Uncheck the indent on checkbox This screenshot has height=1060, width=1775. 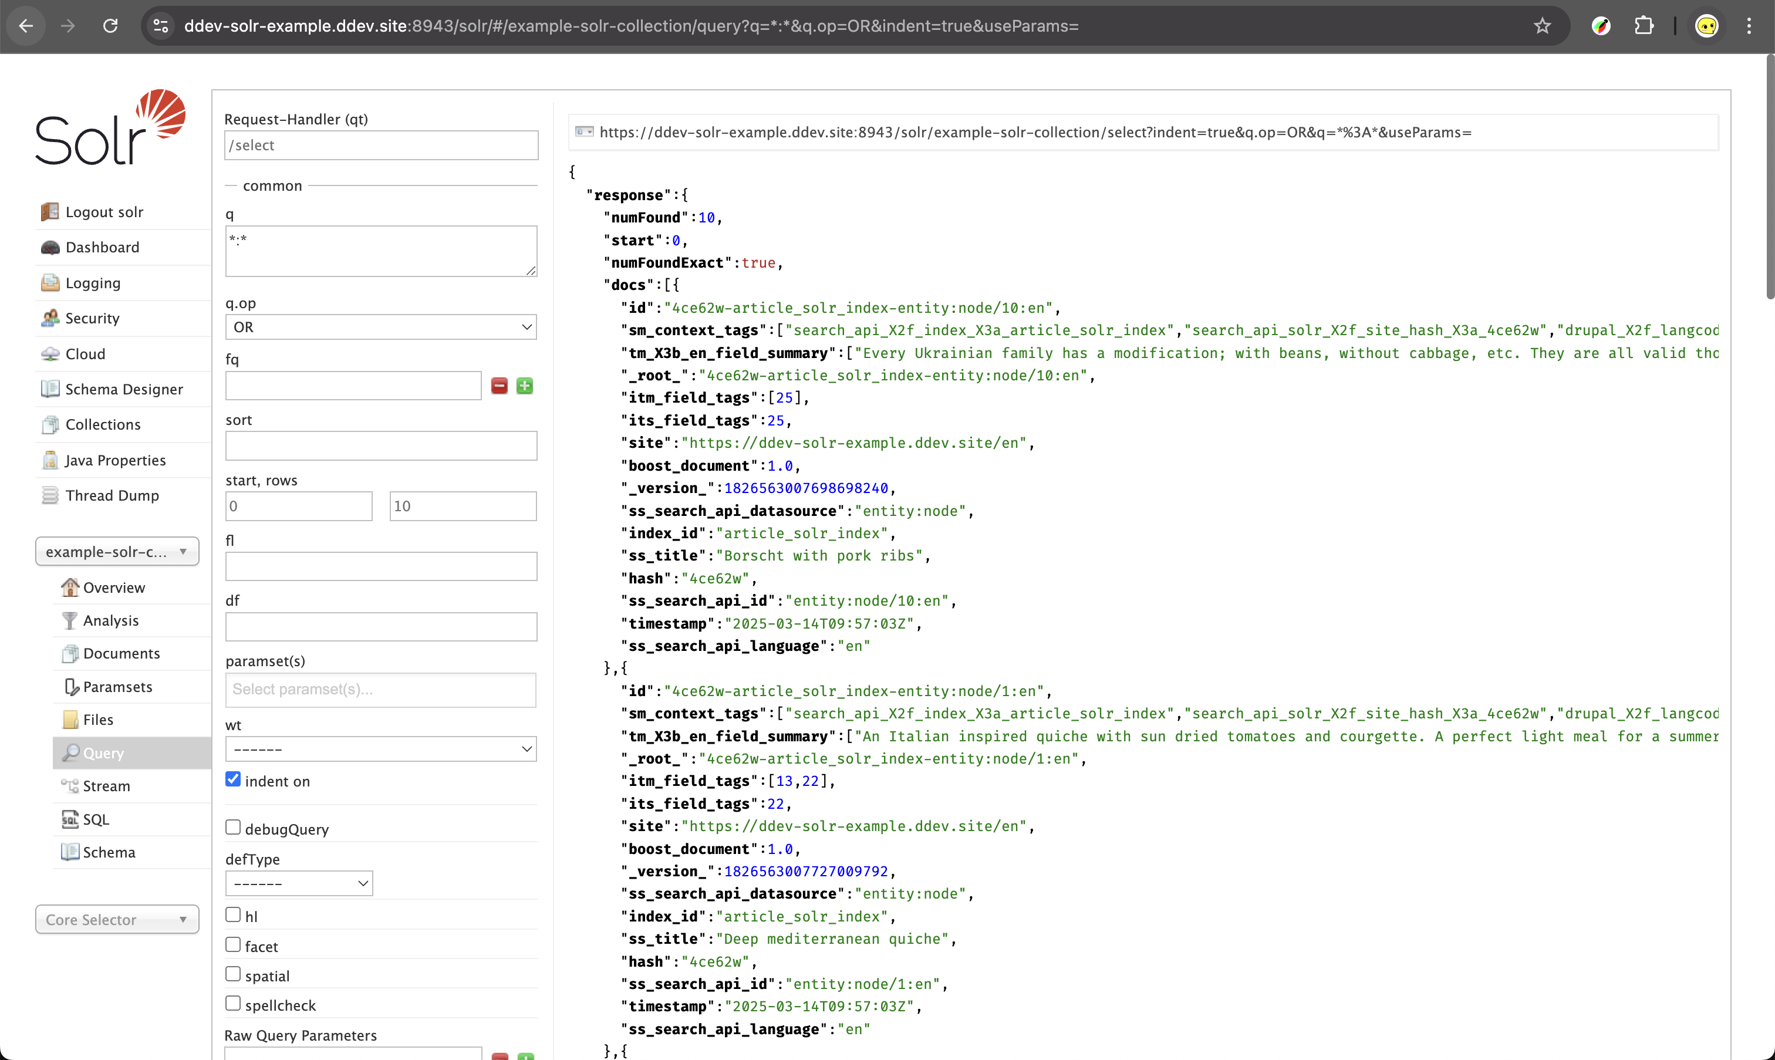233,779
